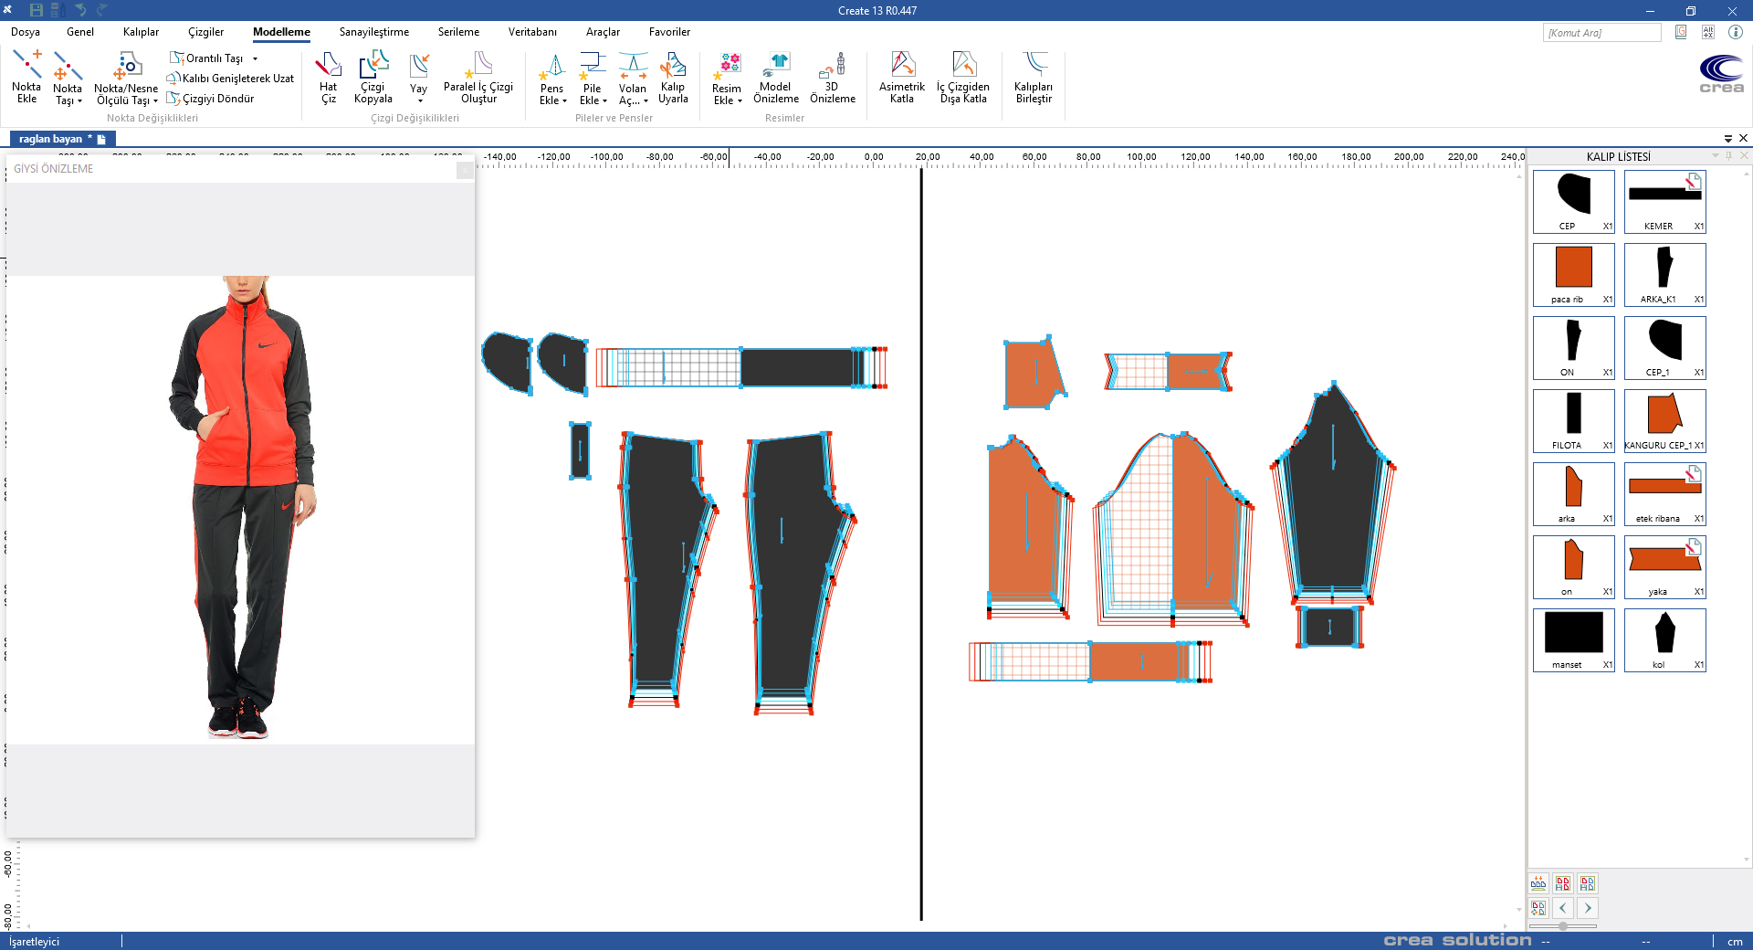Choose the Çizgi Kopyala tool
Viewport: 1753px width, 950px height.
(x=373, y=78)
